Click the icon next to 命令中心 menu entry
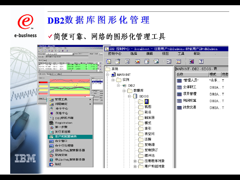The height and width of the screenshot is (180, 240). click(x=51, y=109)
